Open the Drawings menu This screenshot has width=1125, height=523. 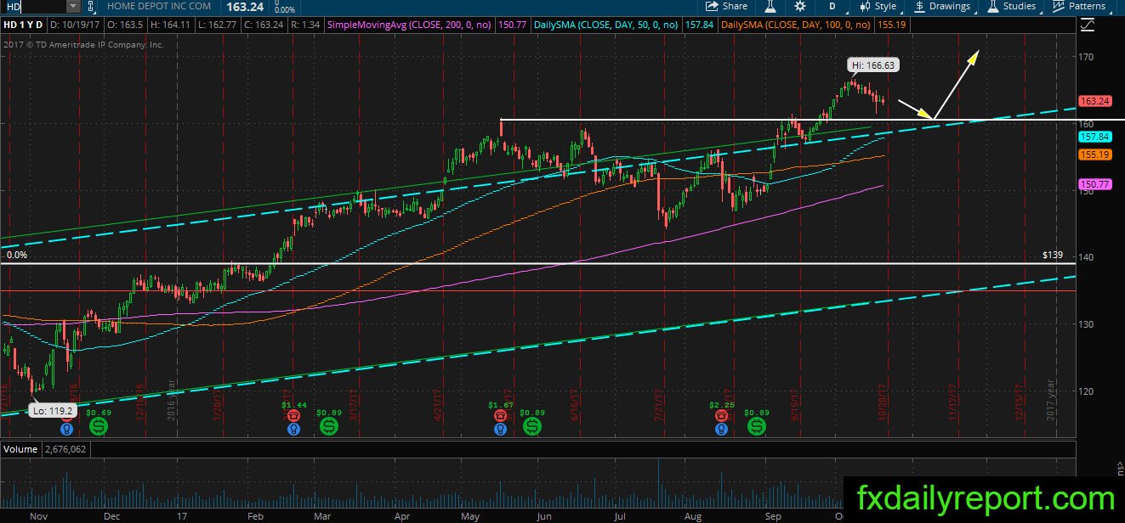pyautogui.click(x=943, y=6)
